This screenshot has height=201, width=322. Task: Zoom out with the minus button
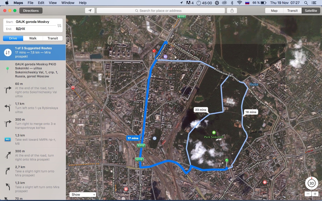[308, 194]
